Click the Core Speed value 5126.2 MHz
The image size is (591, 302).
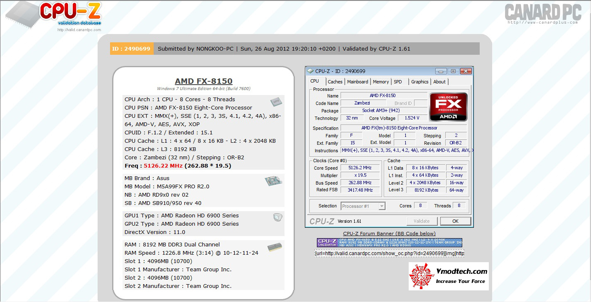pyautogui.click(x=360, y=168)
